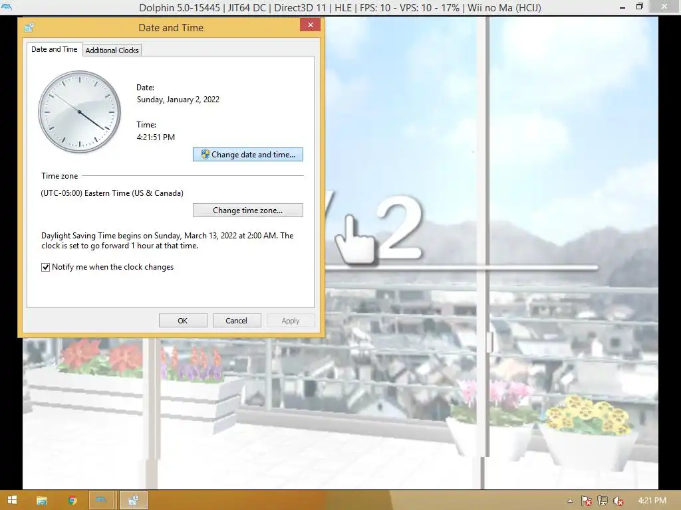Click the network status tray icon

(603, 501)
